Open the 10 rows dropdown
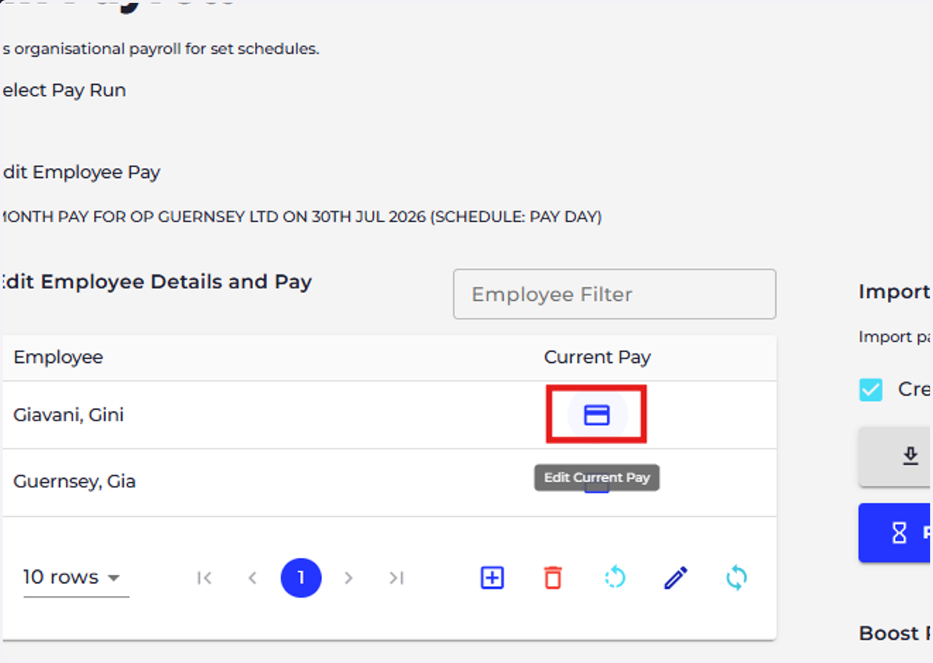 [75, 578]
